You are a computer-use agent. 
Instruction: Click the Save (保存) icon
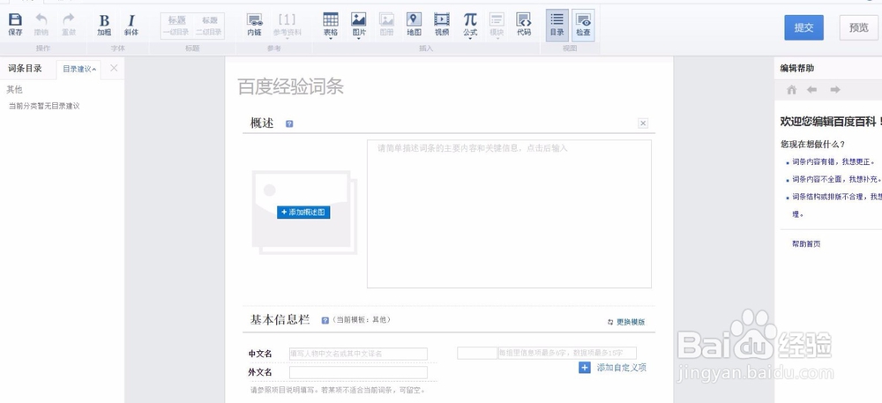tap(15, 25)
